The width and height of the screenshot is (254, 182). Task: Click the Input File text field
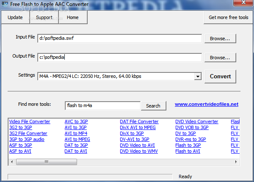tap(119, 39)
